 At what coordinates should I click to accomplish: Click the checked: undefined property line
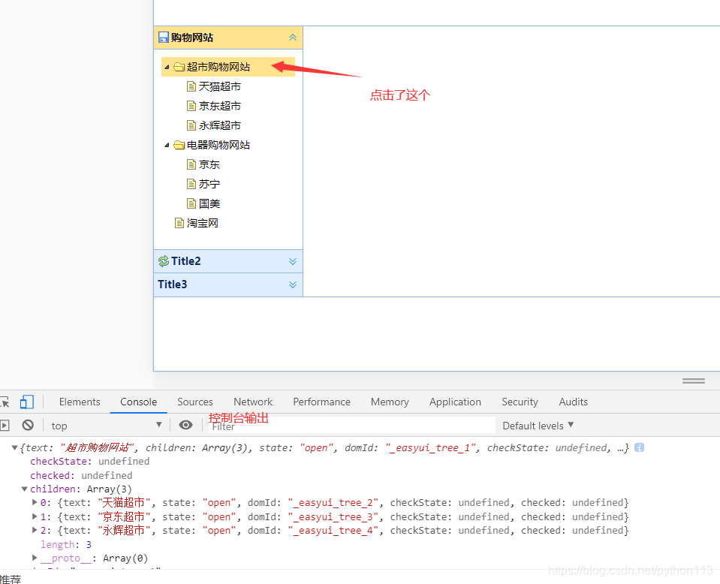81,476
